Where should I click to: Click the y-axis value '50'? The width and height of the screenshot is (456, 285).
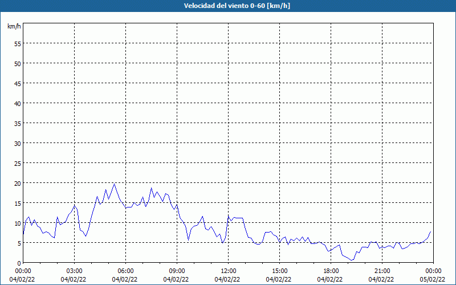coord(18,63)
